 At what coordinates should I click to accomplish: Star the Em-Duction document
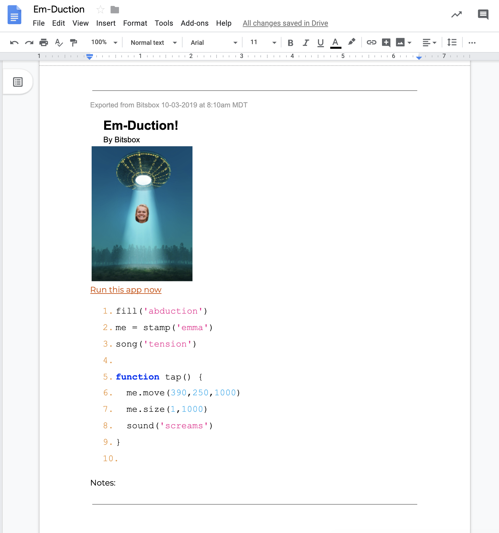[x=101, y=10]
